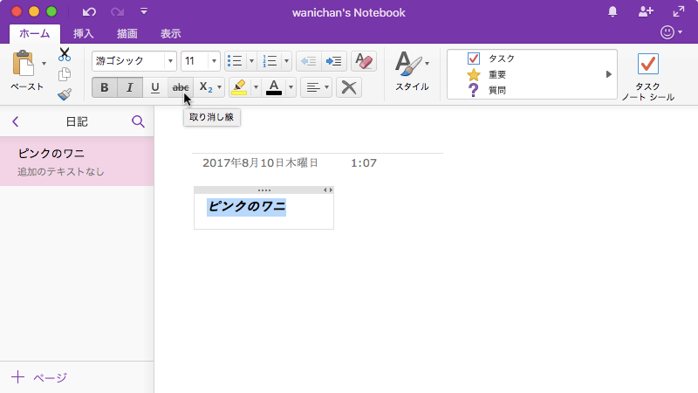
Task: Open the notifications bell
Action: pos(612,12)
